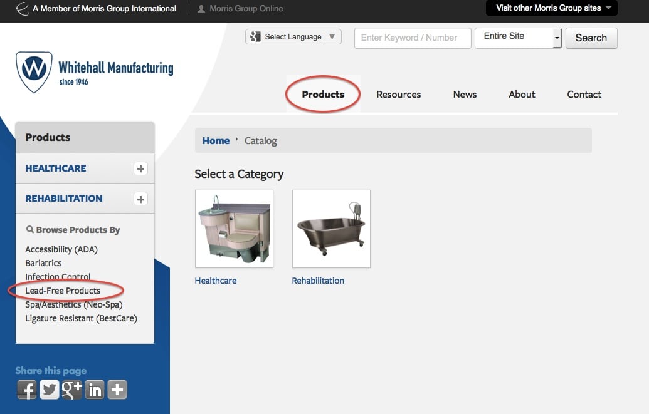Screen dimensions: 649x414
Task: Open the REHABILITATION sidebar link
Action: [x=64, y=199]
